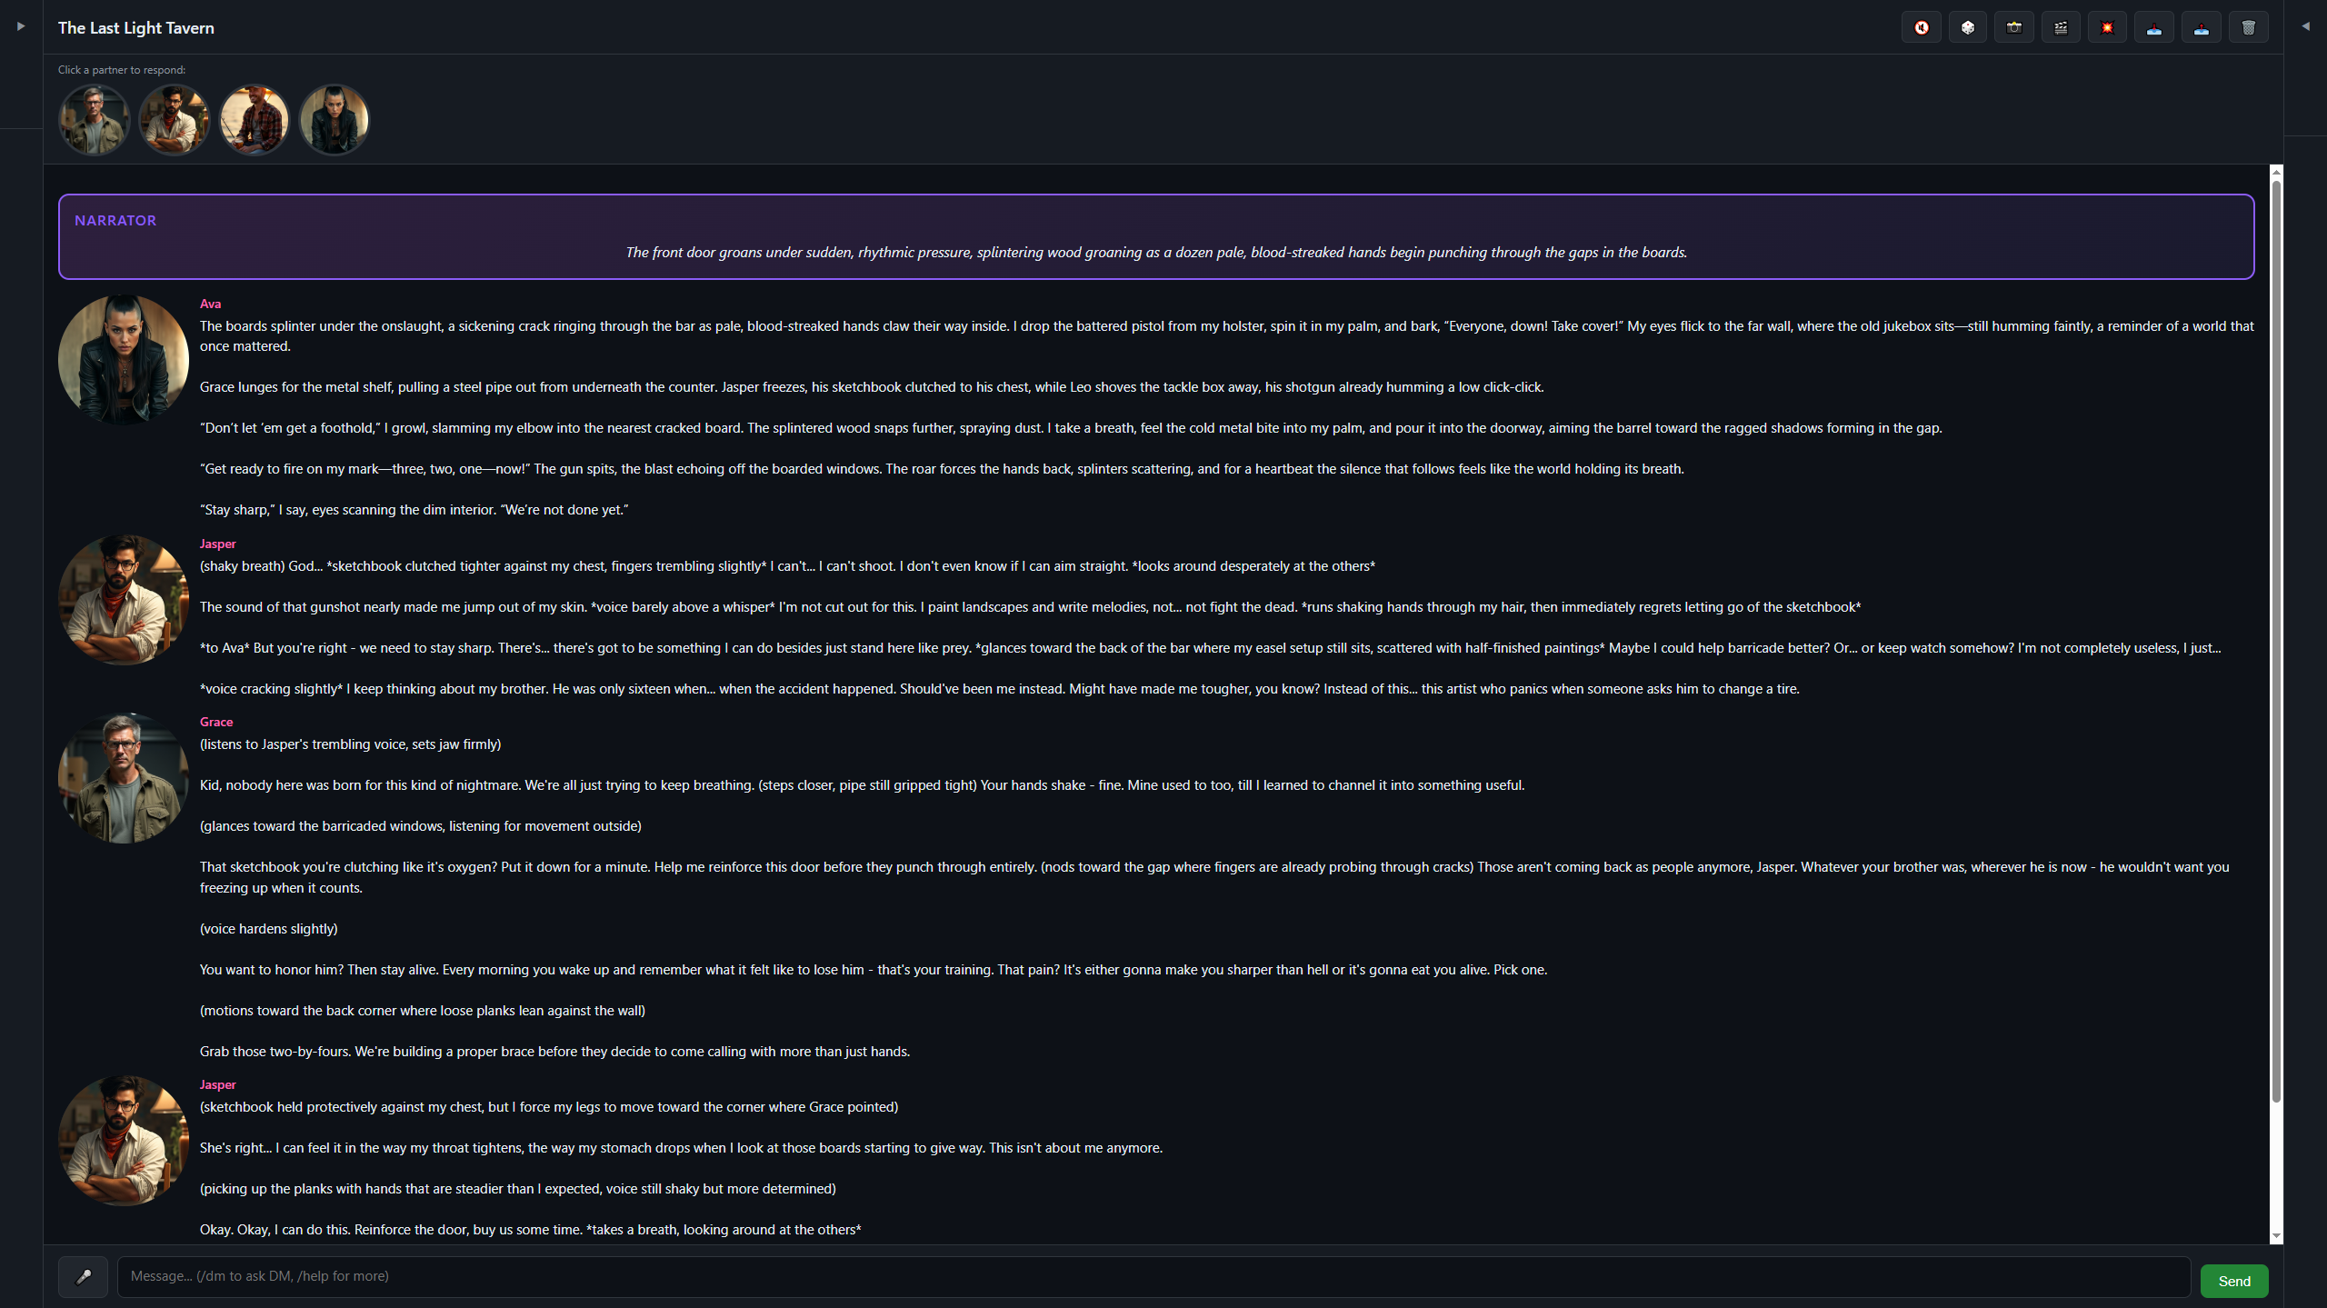2327x1308 pixels.
Task: Select Jasper's partner avatar to respond
Action: (x=174, y=120)
